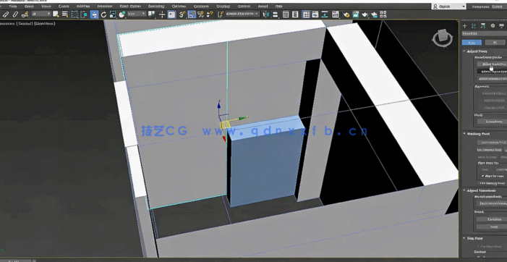Toggle Angle Snap
Viewport: 507px width, 262px height.
click(192, 14)
